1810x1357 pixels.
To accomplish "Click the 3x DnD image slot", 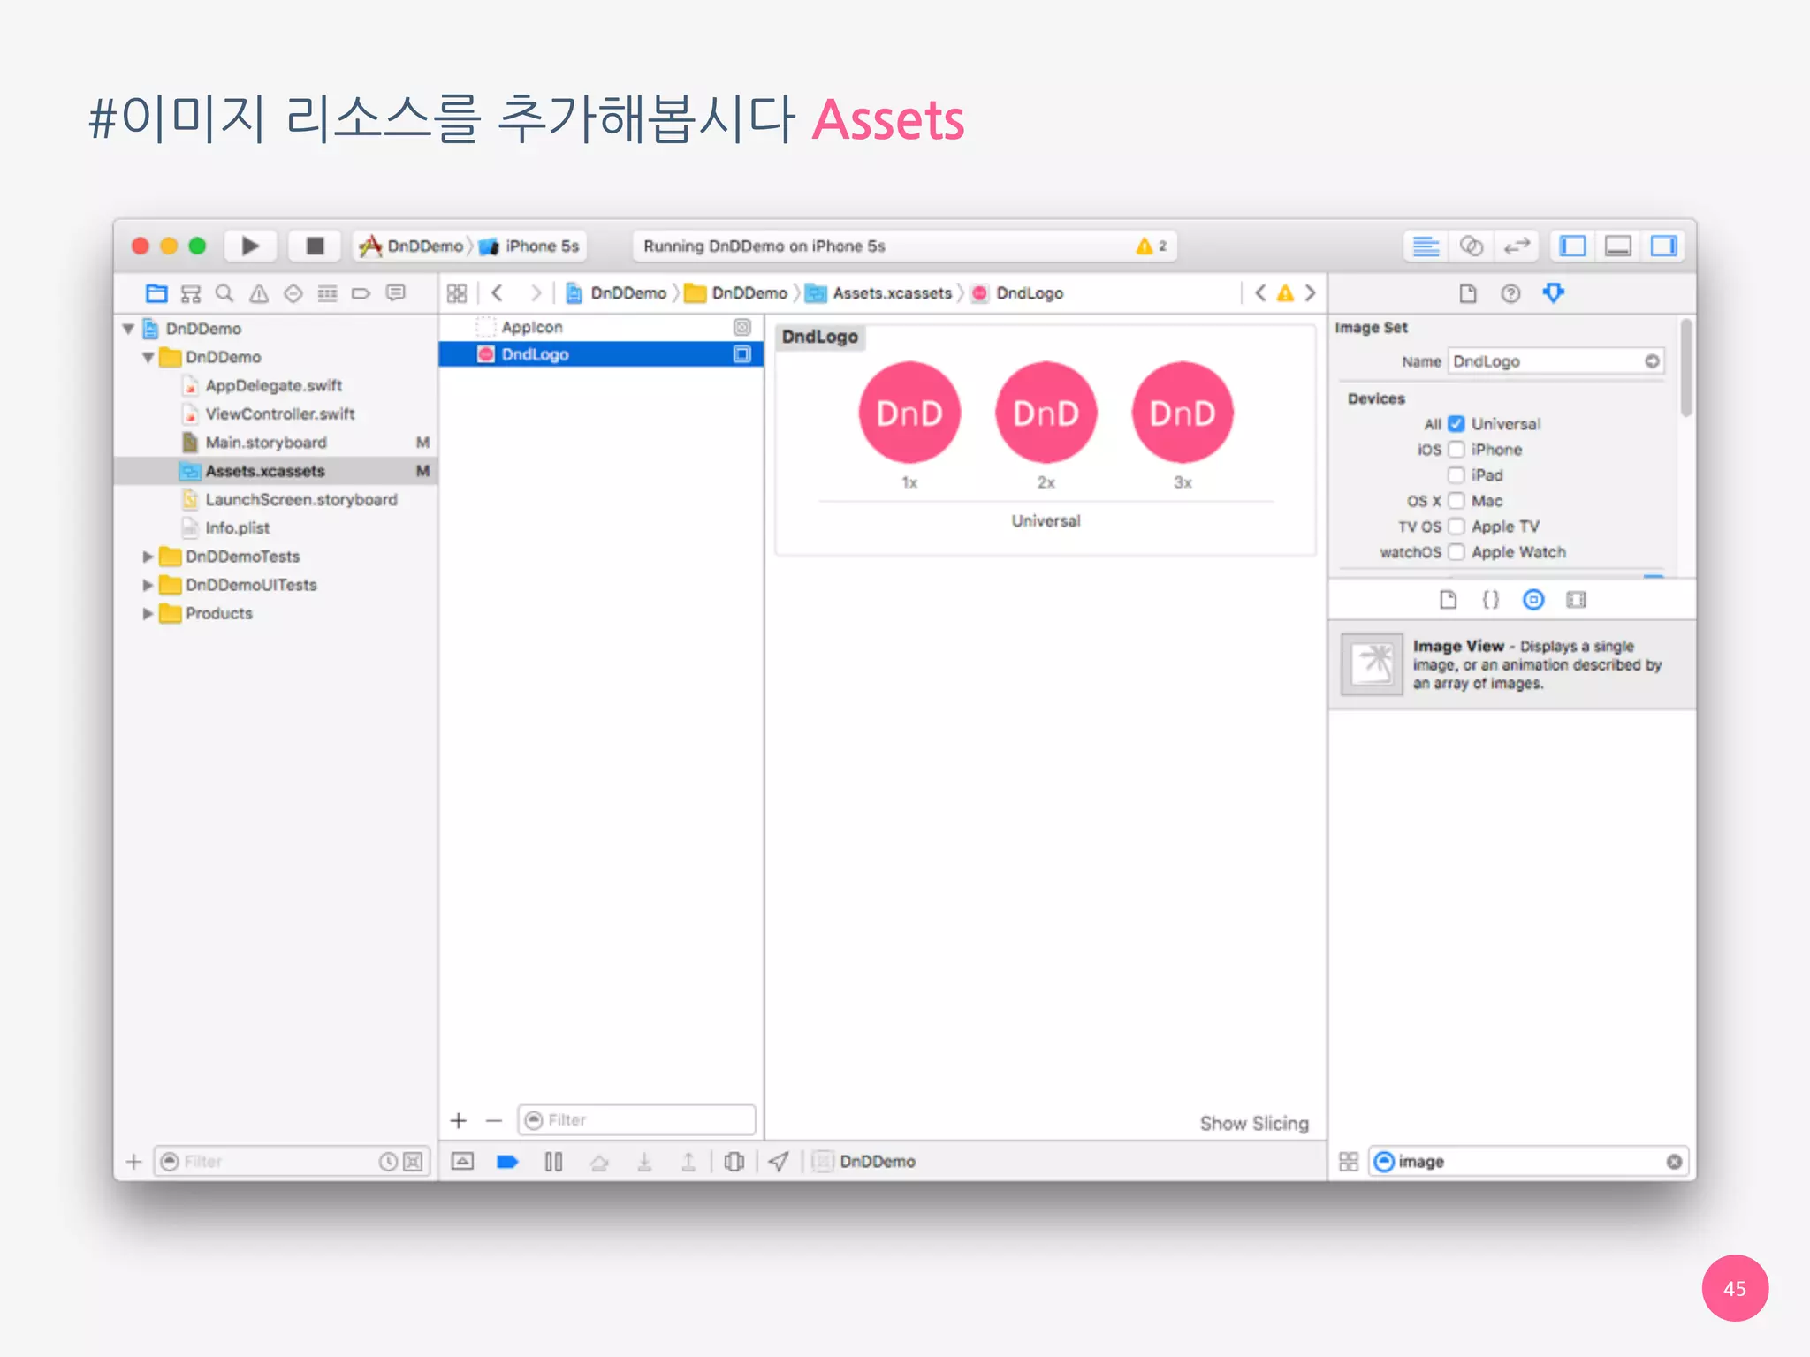I will 1183,413.
